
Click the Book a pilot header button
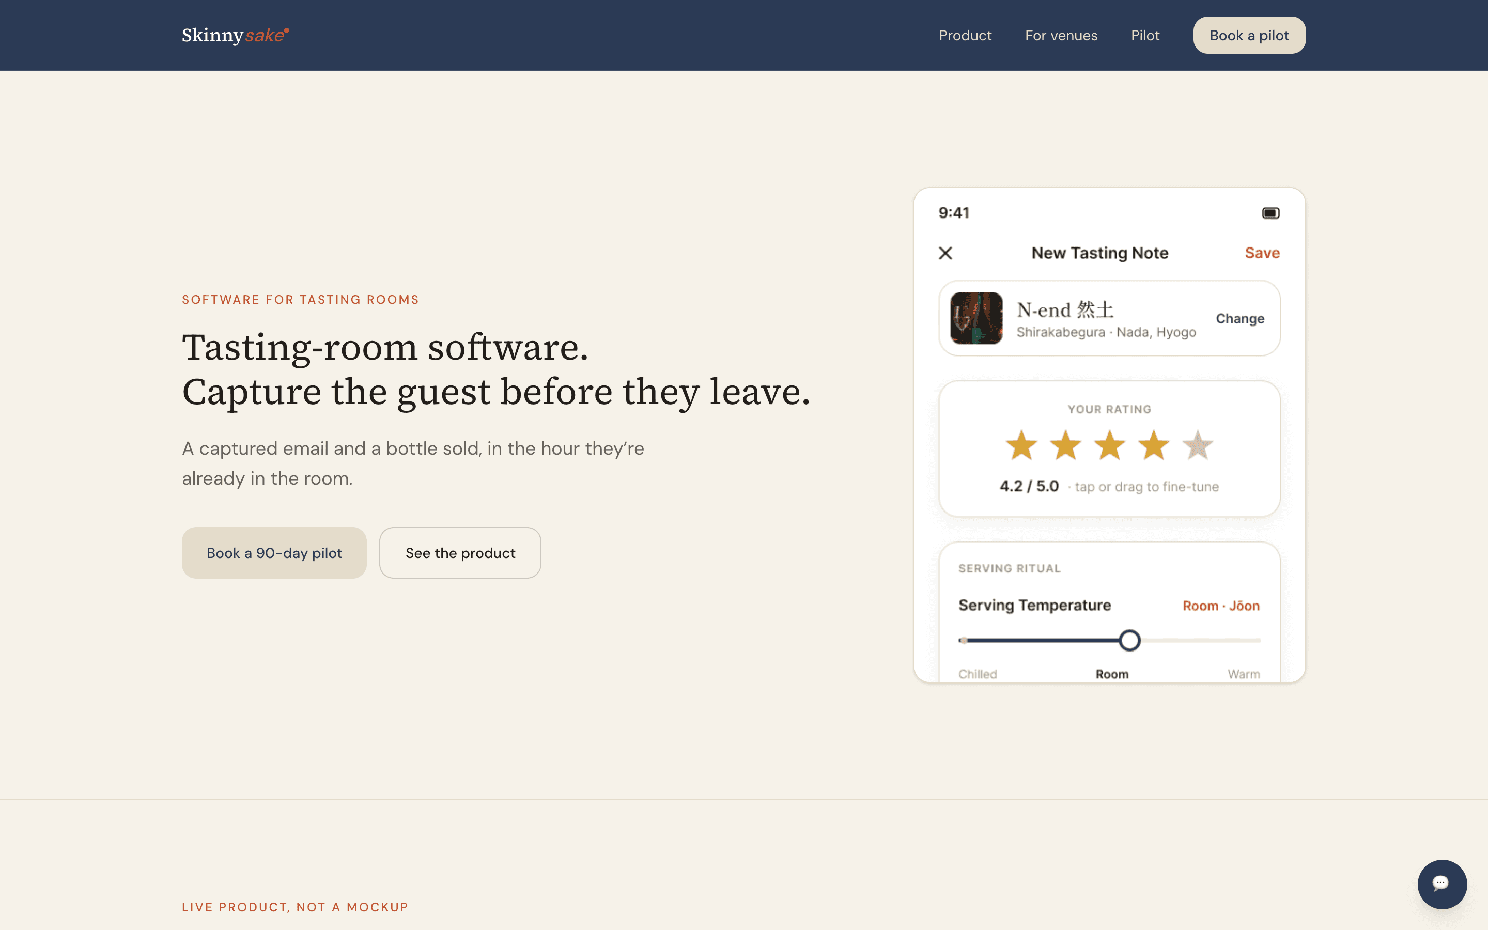point(1249,35)
